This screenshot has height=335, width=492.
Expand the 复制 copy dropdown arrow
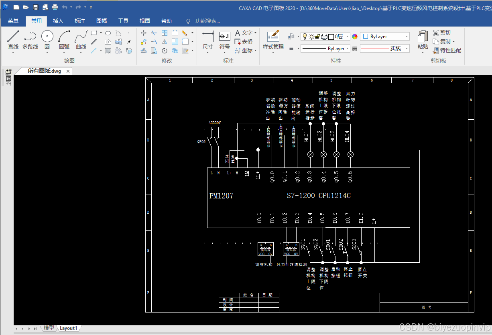tap(453, 41)
